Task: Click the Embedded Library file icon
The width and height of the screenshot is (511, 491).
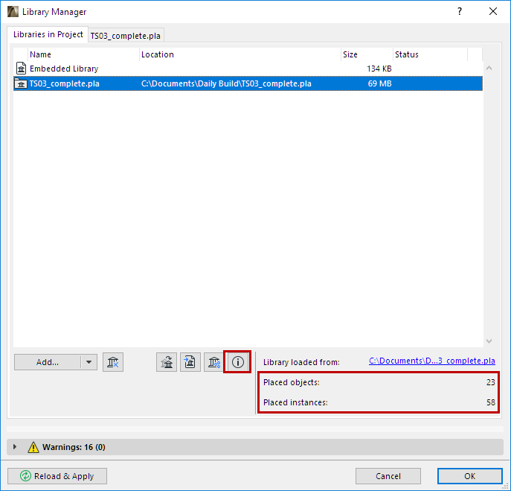Action: (x=21, y=69)
